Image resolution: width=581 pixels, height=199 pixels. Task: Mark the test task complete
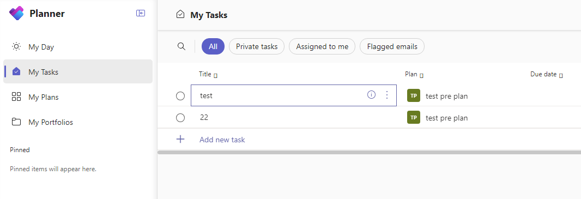pyautogui.click(x=180, y=96)
